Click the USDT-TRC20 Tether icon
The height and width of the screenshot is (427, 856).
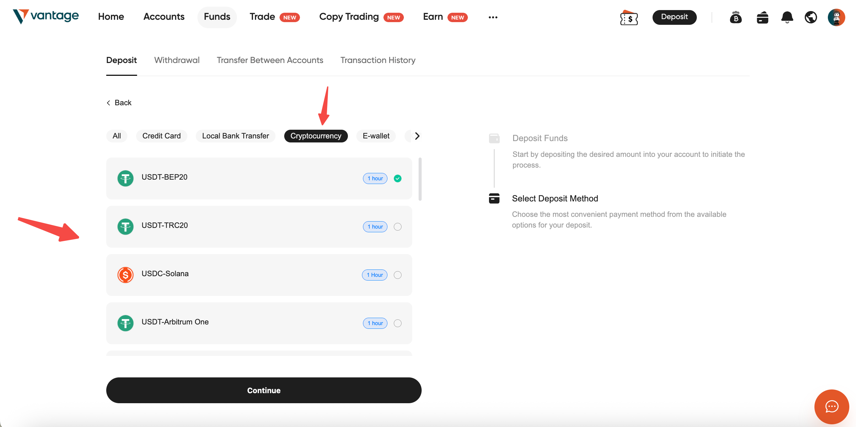coord(125,227)
